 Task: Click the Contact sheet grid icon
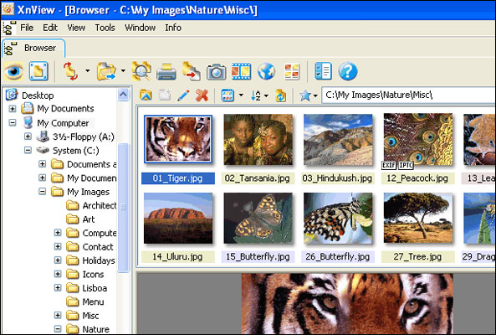[292, 71]
